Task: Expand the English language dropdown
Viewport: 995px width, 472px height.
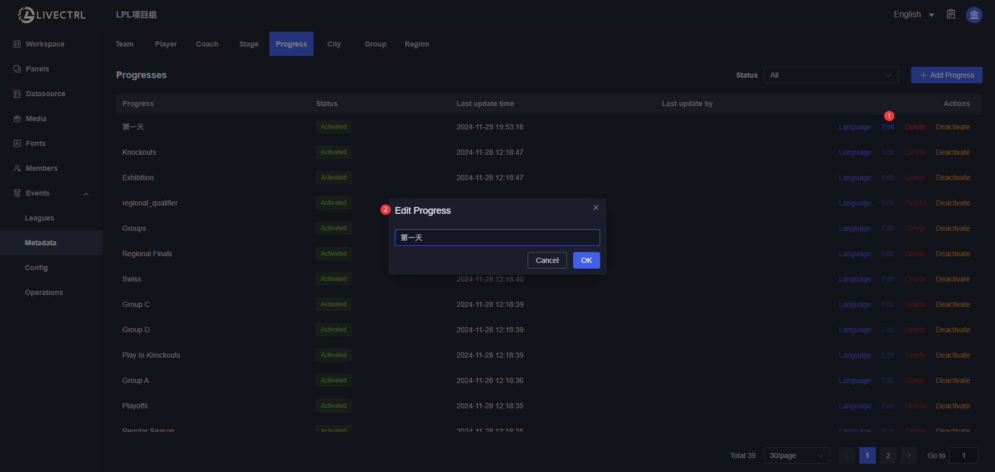Action: coord(913,14)
